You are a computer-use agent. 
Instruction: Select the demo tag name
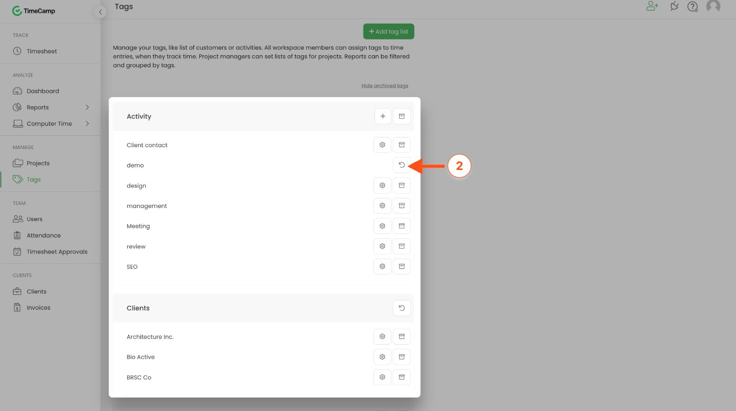[135, 165]
